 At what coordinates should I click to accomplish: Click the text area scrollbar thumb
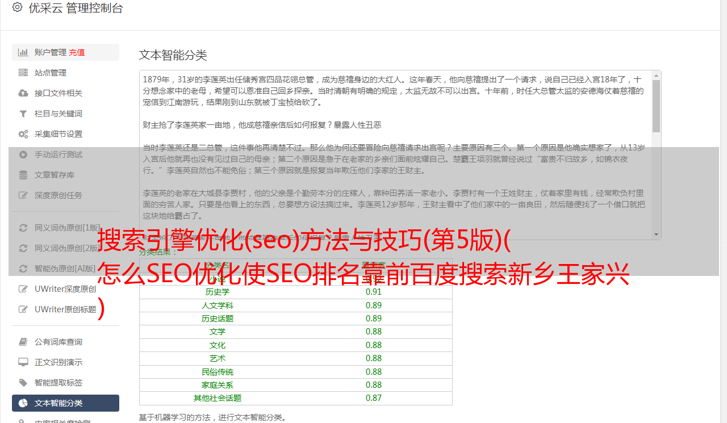pyautogui.click(x=657, y=106)
